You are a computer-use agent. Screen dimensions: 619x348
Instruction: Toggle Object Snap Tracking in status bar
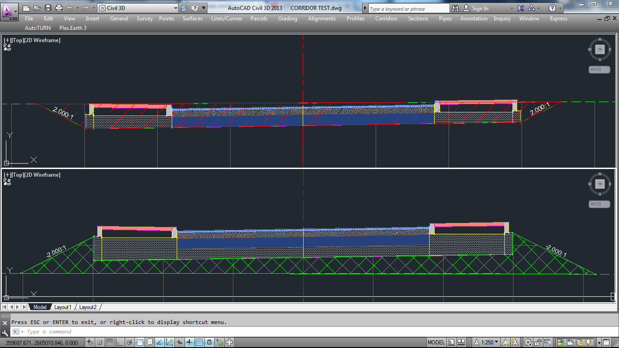160,342
